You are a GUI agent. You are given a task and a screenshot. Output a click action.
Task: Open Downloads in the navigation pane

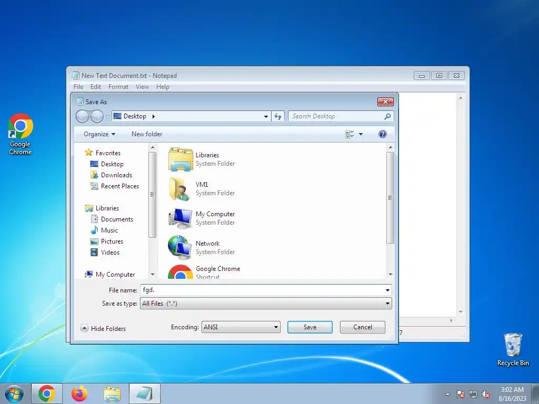click(116, 175)
